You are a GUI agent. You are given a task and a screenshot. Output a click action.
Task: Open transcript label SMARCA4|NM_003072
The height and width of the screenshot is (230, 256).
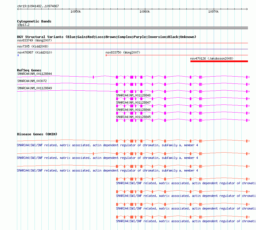click(32, 81)
